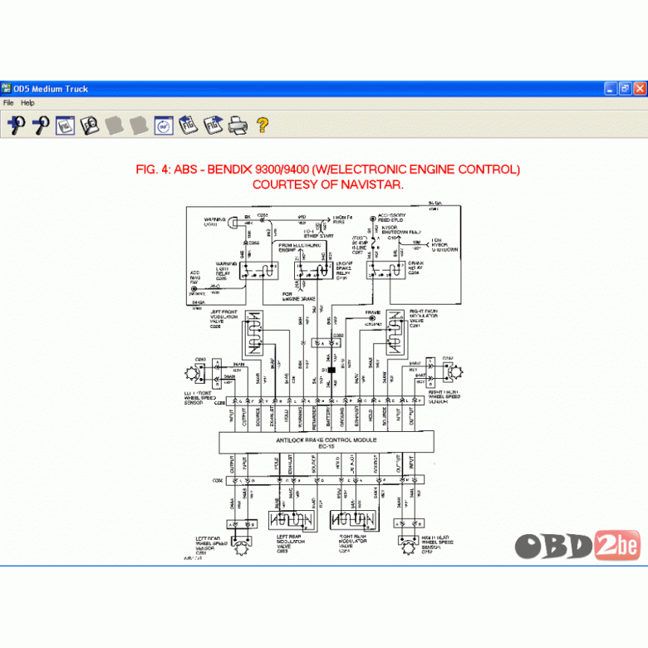Click the Right Front Wheel Speed Sensor symbol

point(453,371)
